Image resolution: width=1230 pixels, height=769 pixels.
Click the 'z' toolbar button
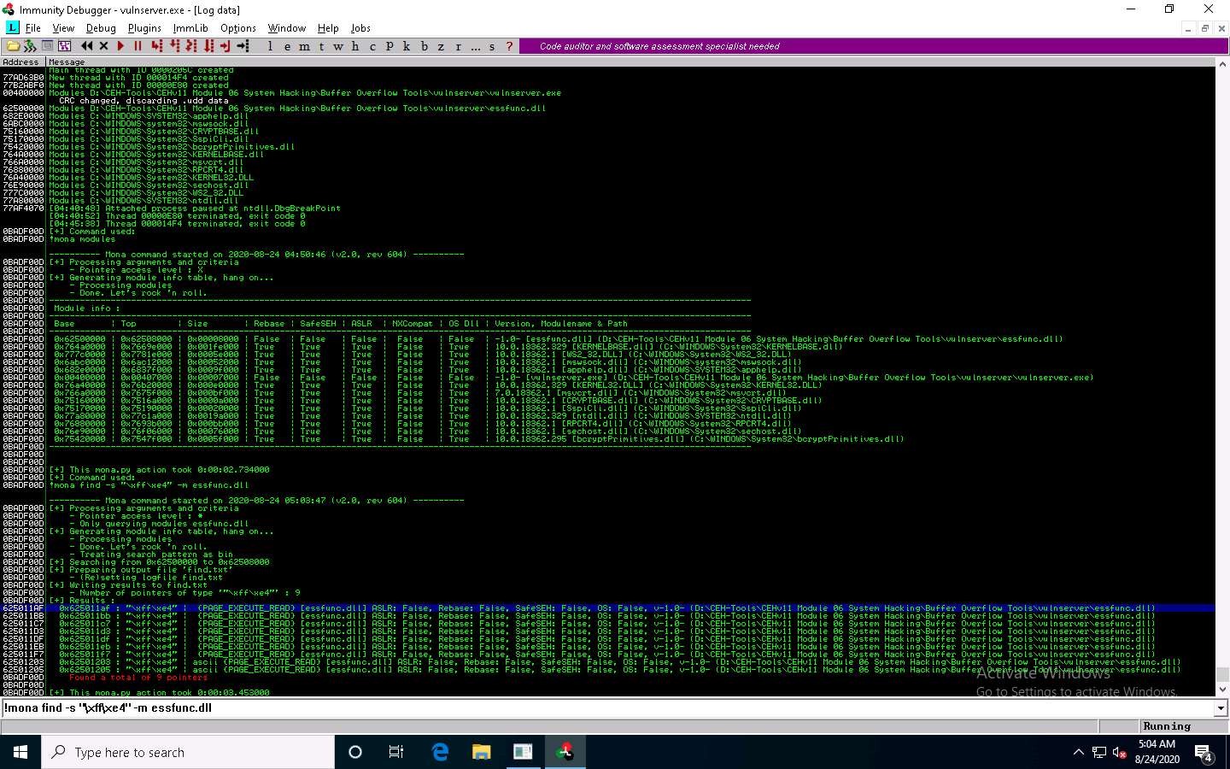(441, 46)
